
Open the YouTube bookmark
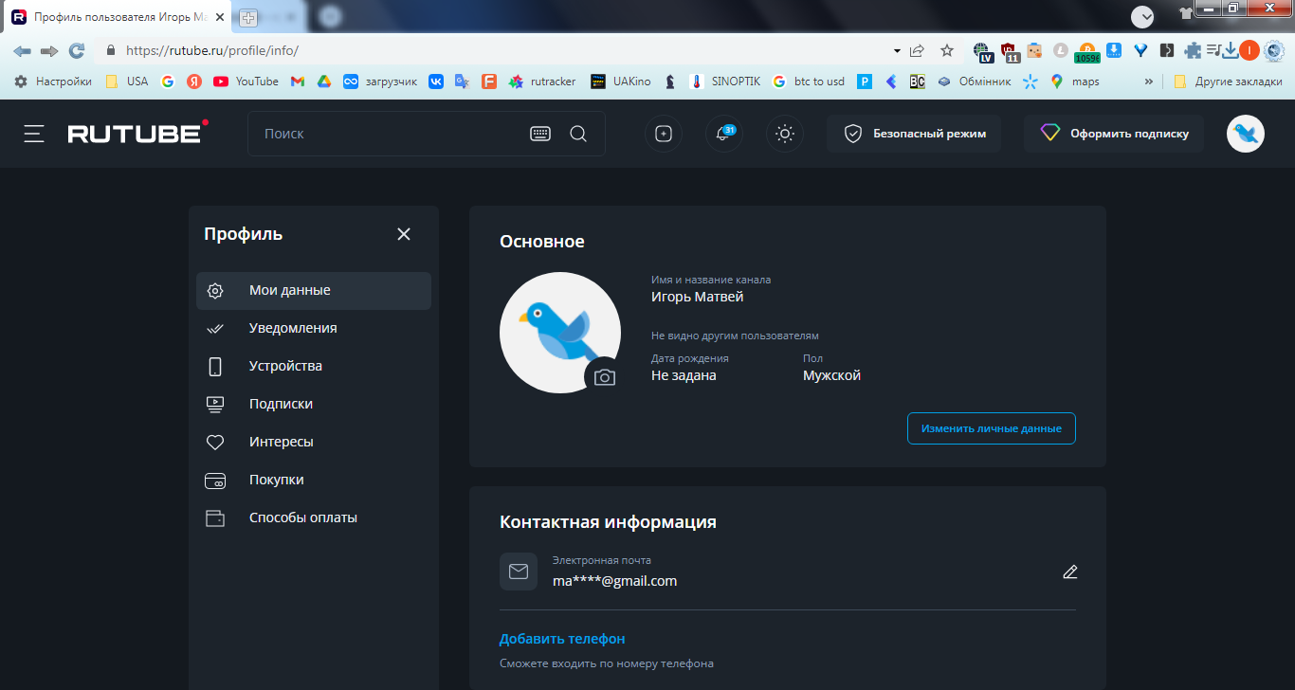pos(246,82)
